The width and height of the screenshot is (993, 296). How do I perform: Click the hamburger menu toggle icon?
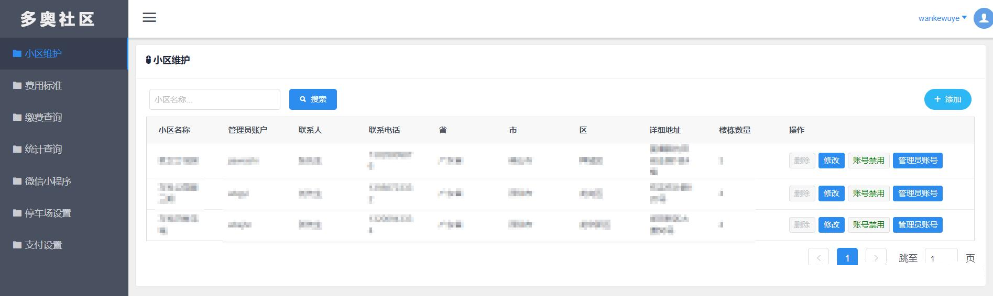tap(149, 17)
